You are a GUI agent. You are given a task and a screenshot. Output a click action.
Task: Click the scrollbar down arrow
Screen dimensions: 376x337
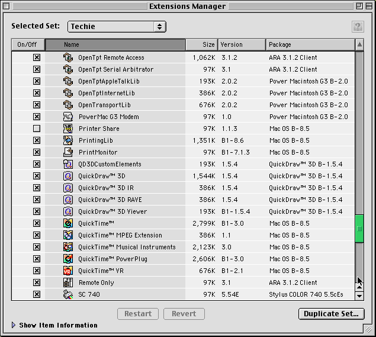[359, 296]
